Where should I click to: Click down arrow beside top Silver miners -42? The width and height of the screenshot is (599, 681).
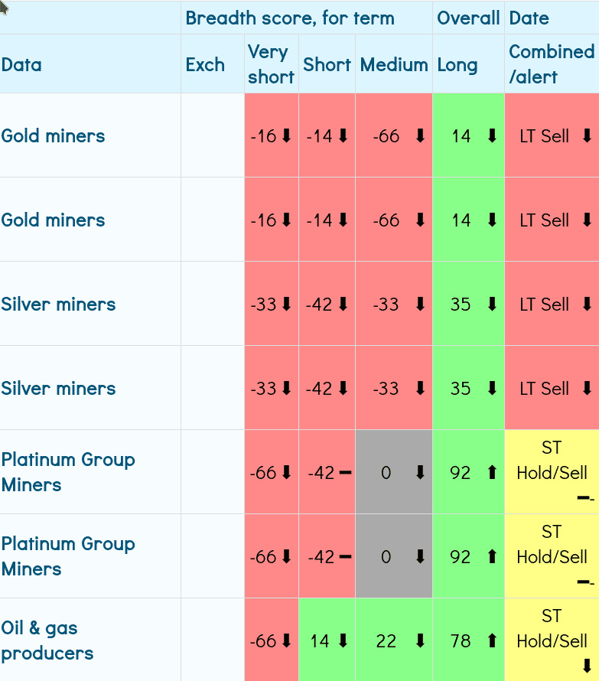343,305
